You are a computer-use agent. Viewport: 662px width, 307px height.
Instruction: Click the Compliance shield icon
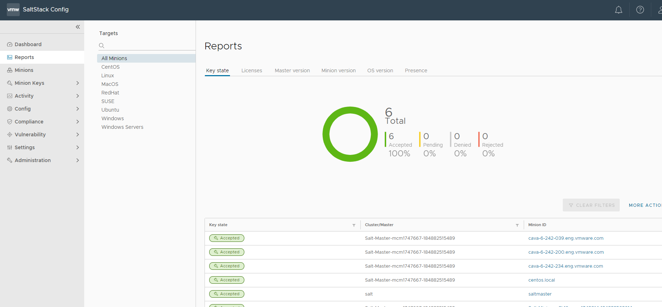10,122
